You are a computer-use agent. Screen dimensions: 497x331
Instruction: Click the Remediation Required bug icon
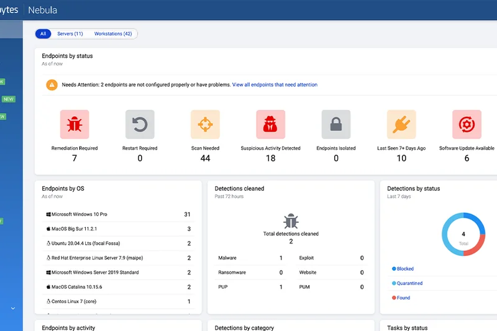tap(75, 124)
